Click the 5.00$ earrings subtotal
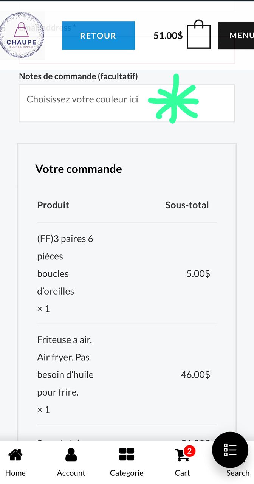Image resolution: width=254 pixels, height=484 pixels. (198, 274)
